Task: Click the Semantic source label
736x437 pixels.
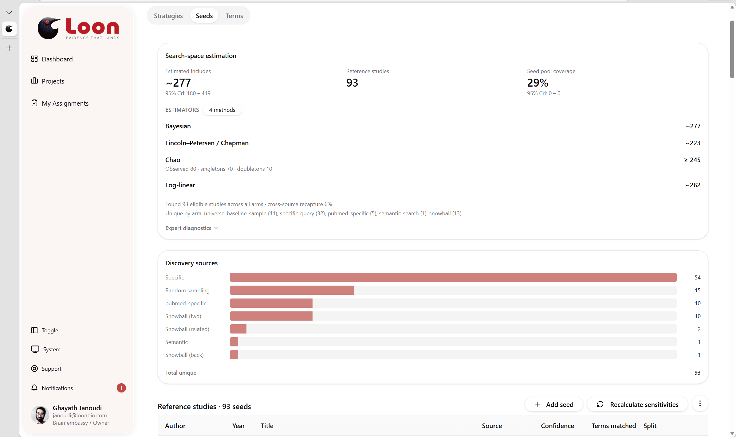Action: click(x=176, y=342)
